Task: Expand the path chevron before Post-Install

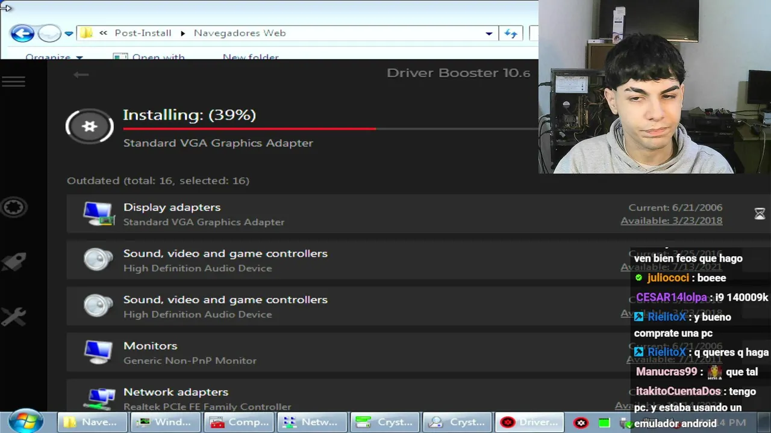Action: [104, 33]
